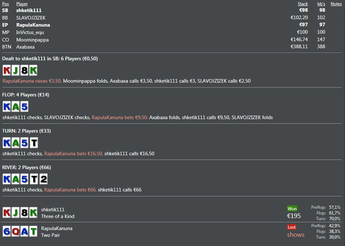The image size is (345, 246).
Task: Click the red Q in RapulaKanuna's shown hand
Action: [15, 231]
